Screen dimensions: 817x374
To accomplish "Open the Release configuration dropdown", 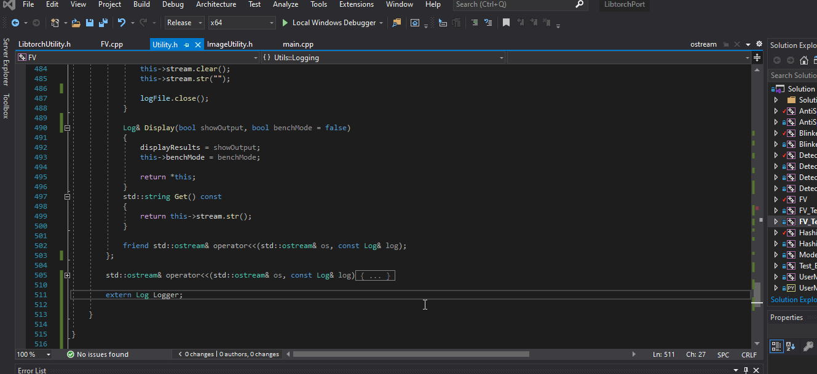I will (184, 23).
